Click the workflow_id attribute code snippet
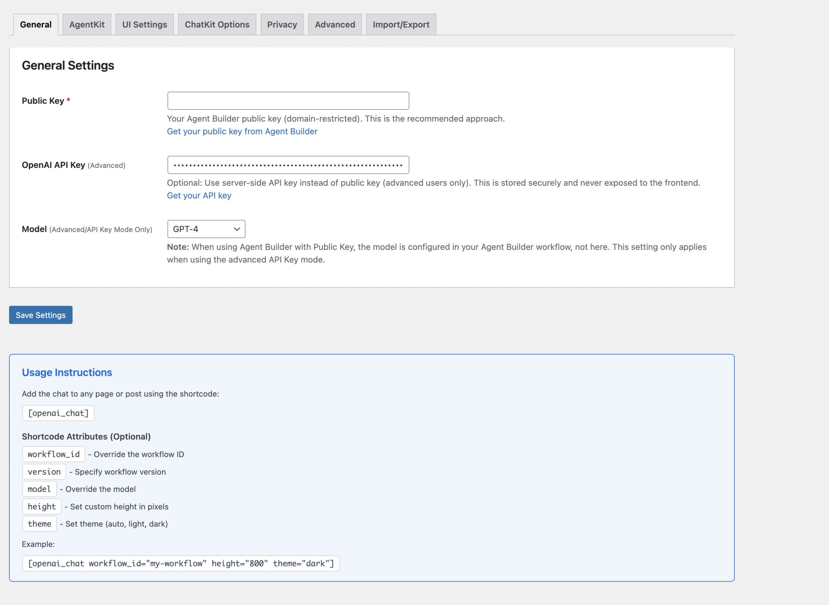Image resolution: width=829 pixels, height=605 pixels. [x=53, y=454]
